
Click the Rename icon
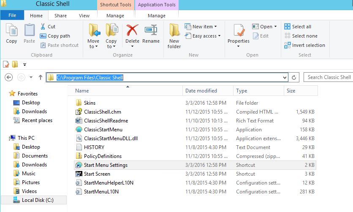point(151,30)
